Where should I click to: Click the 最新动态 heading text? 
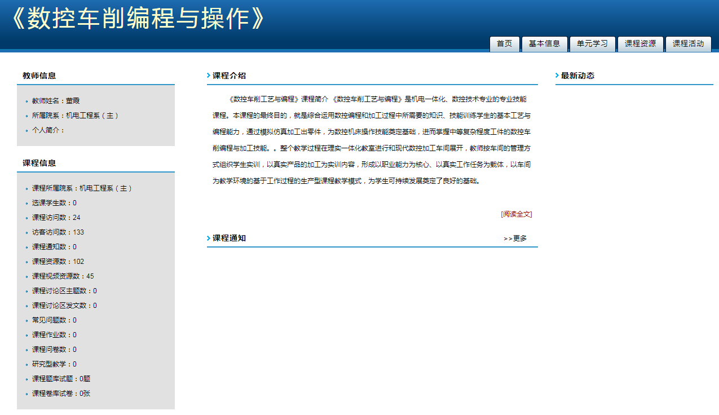pos(577,76)
